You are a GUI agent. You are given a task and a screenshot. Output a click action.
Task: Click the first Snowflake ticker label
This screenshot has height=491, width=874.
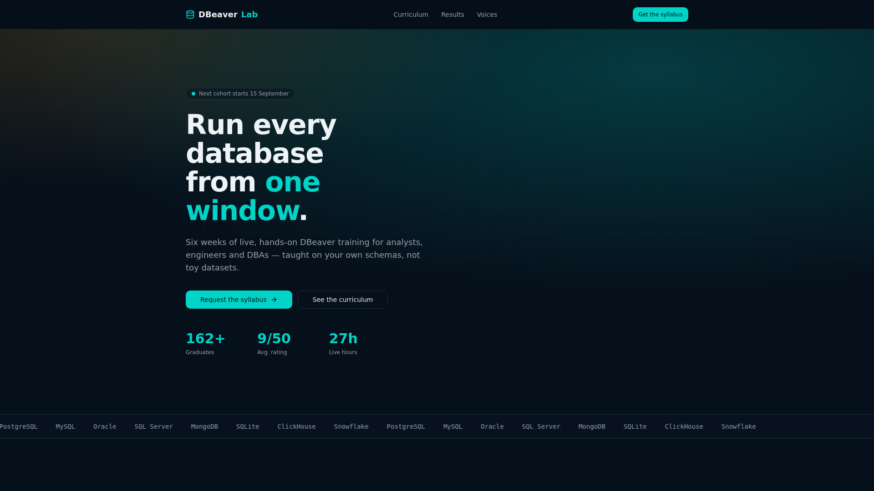pyautogui.click(x=351, y=426)
